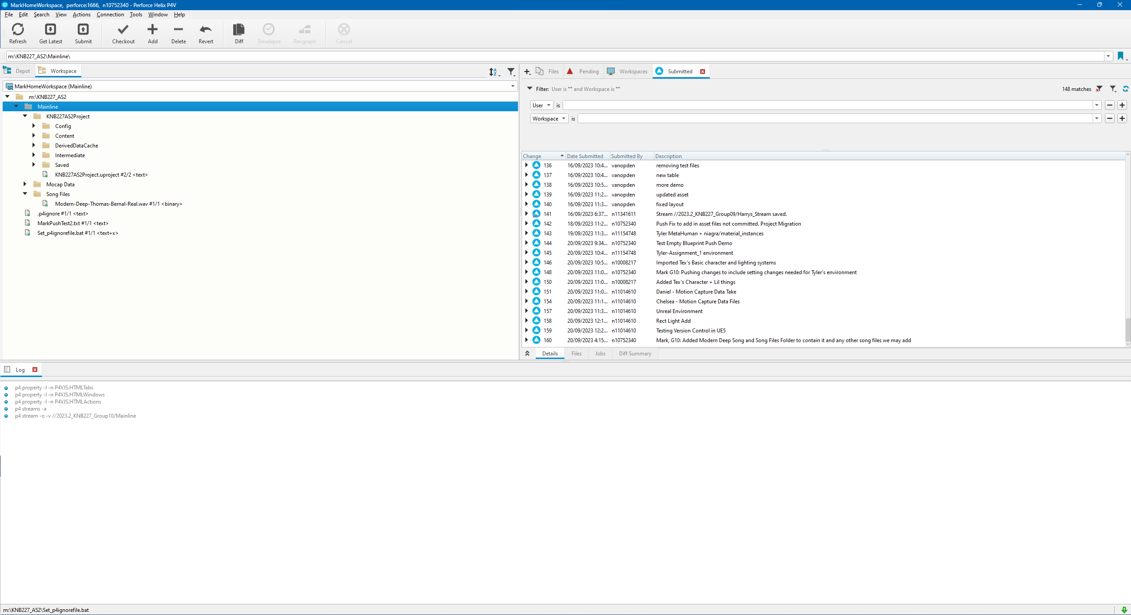
Task: Switch to the Workspaces tab
Action: 628,72
